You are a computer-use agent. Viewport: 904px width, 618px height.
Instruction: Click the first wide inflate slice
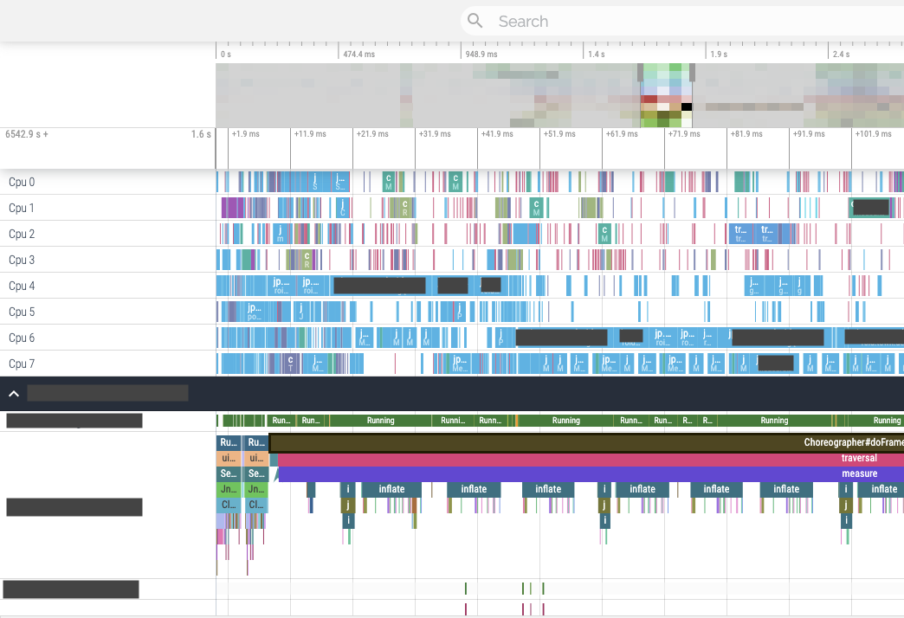(391, 489)
